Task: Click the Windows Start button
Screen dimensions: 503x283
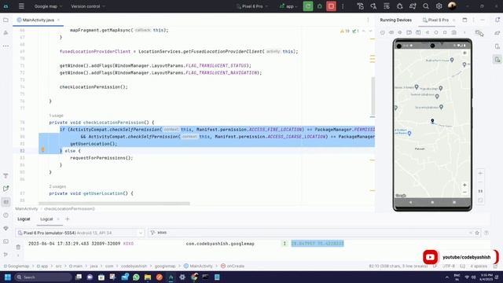Action: 8,277
